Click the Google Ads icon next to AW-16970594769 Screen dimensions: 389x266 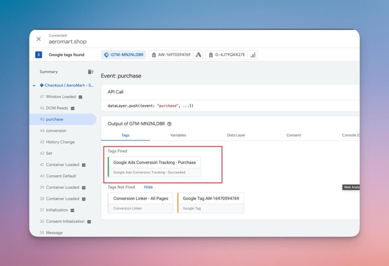[198, 55]
